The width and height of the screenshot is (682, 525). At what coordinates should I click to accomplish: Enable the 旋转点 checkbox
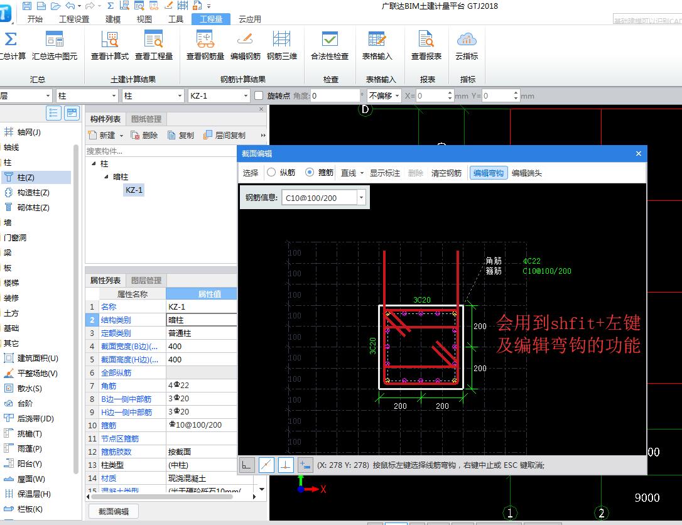point(259,95)
